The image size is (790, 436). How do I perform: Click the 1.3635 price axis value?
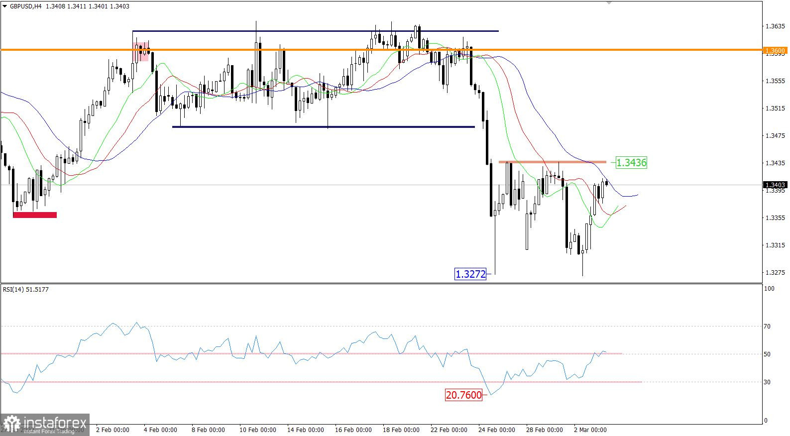[775, 26]
